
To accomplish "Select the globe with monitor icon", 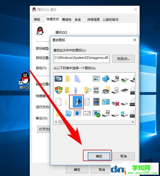I will pyautogui.click(x=106, y=79).
